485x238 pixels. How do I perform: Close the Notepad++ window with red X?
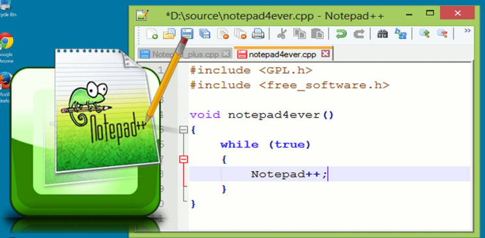click(x=457, y=13)
